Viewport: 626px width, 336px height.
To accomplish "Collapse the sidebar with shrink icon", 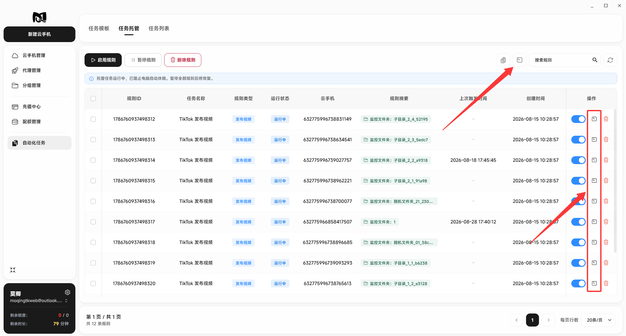I will click(13, 270).
